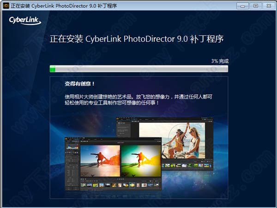This screenshot has width=277, height=208.
Task: Maximize the installer window
Action: coord(255,6)
